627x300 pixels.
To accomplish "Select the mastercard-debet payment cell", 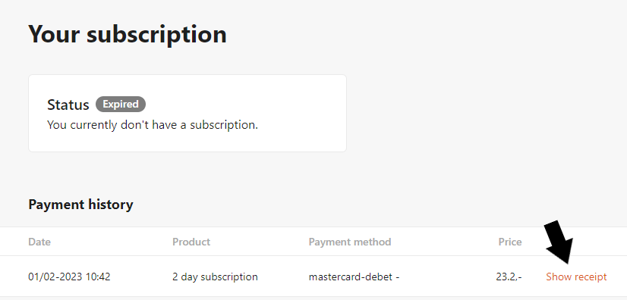I will [x=354, y=277].
